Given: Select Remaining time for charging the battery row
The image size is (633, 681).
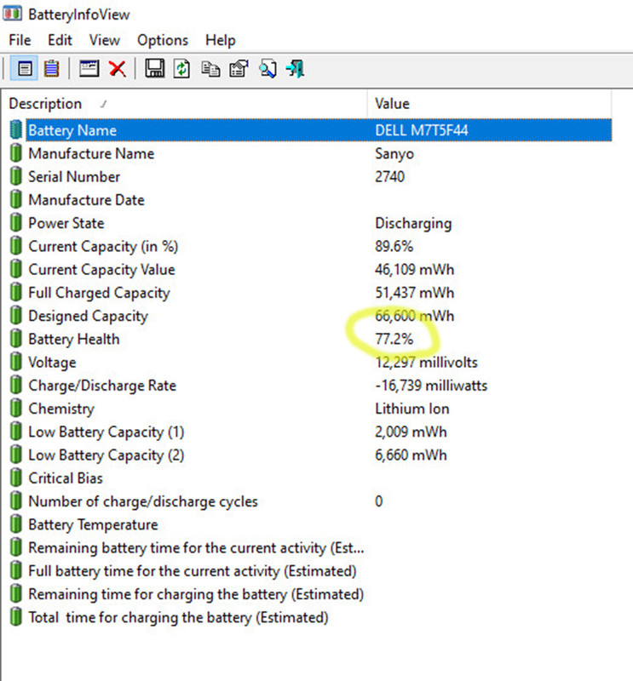Looking at the screenshot, I should tap(310, 593).
